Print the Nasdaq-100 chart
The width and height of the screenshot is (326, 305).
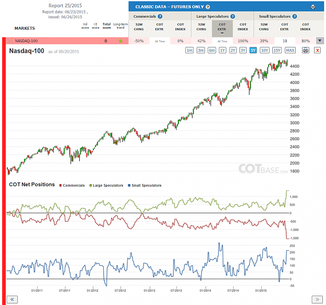[306, 50]
